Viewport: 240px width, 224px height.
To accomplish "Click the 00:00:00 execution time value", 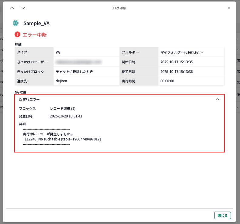I will coord(167,81).
